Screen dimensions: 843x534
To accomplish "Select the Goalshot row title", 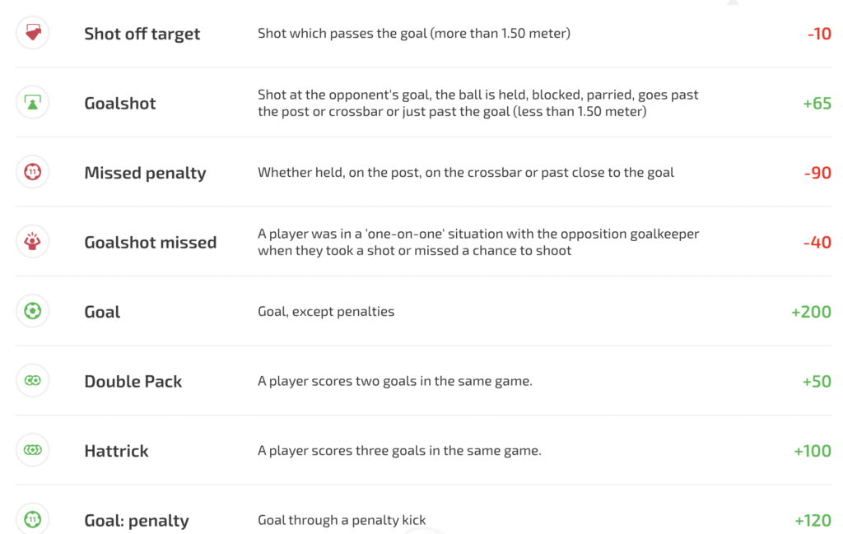I will (x=119, y=104).
